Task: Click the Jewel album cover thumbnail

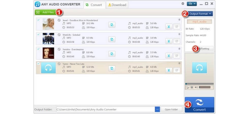Action: coord(49,24)
